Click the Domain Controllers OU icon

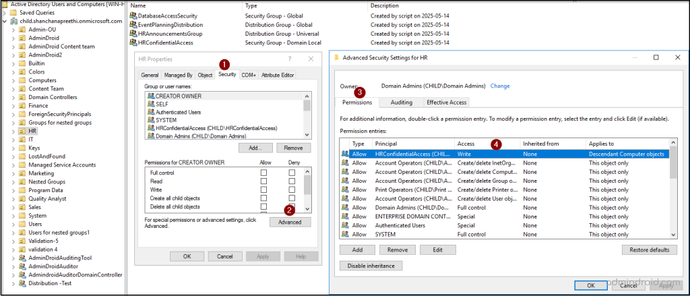point(22,97)
